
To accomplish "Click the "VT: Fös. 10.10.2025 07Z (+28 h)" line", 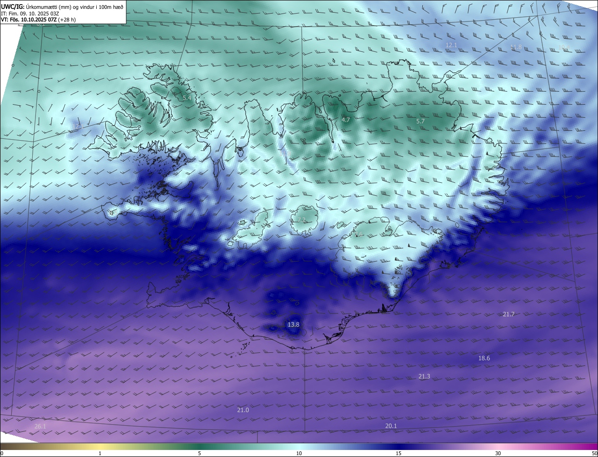I will [38, 20].
